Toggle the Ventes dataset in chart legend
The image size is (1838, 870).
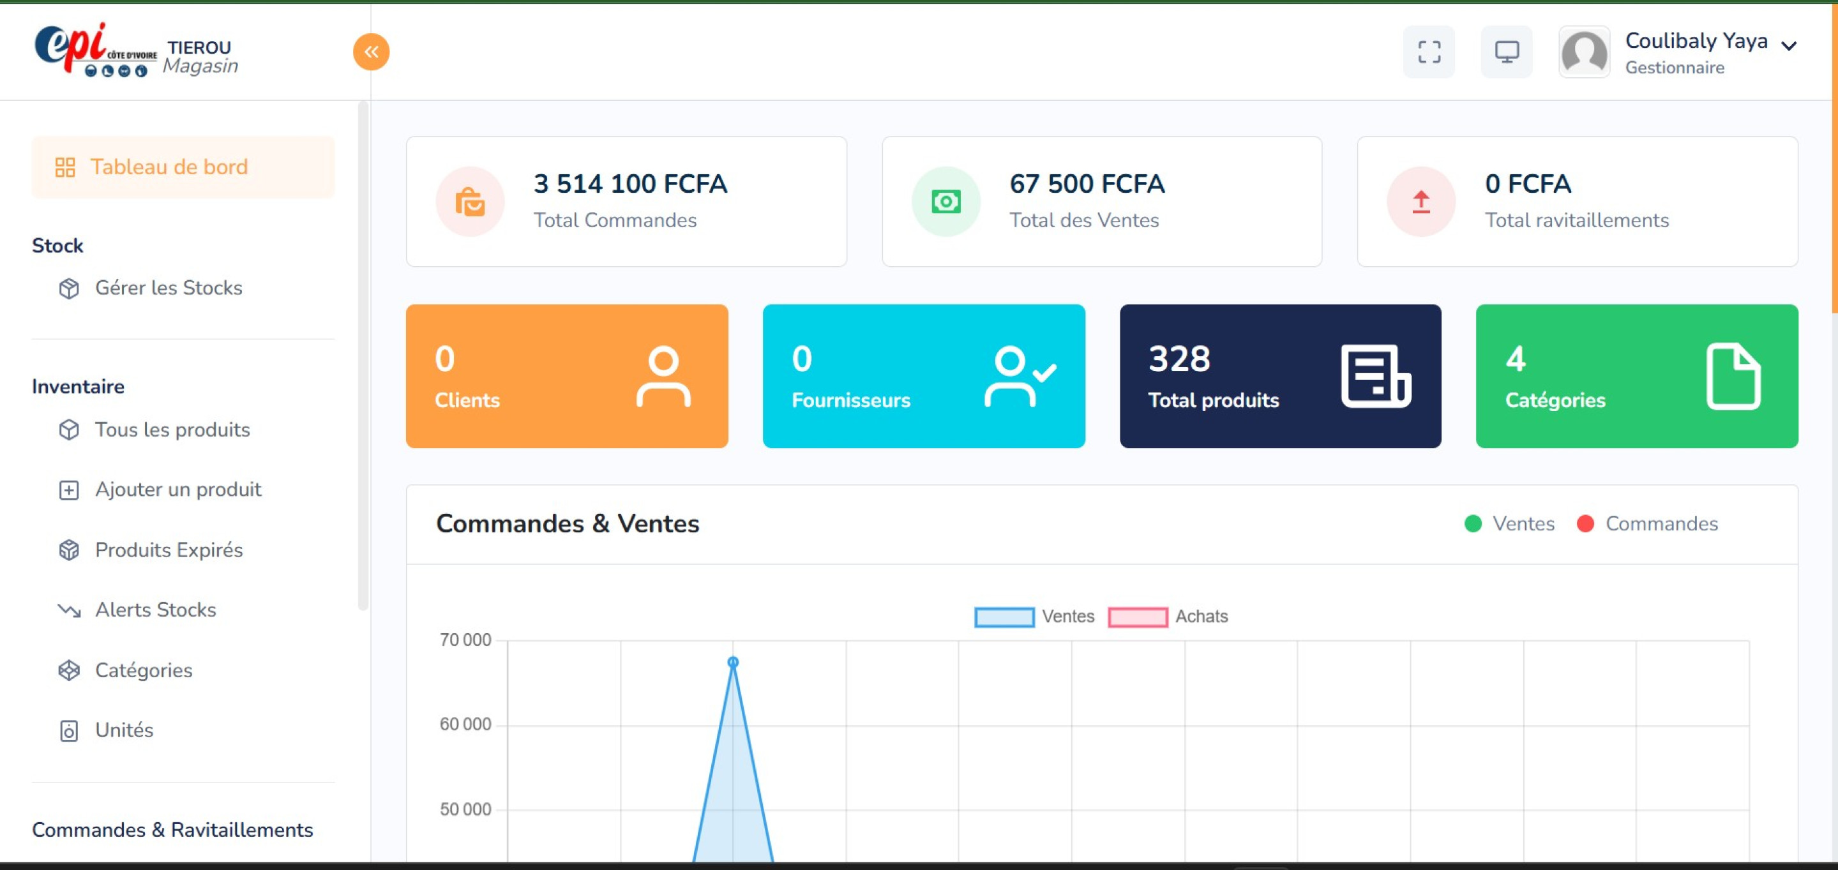click(1067, 616)
